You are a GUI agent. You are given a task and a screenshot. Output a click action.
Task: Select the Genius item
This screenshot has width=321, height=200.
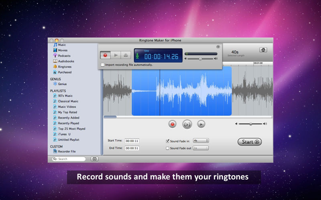(x=60, y=84)
